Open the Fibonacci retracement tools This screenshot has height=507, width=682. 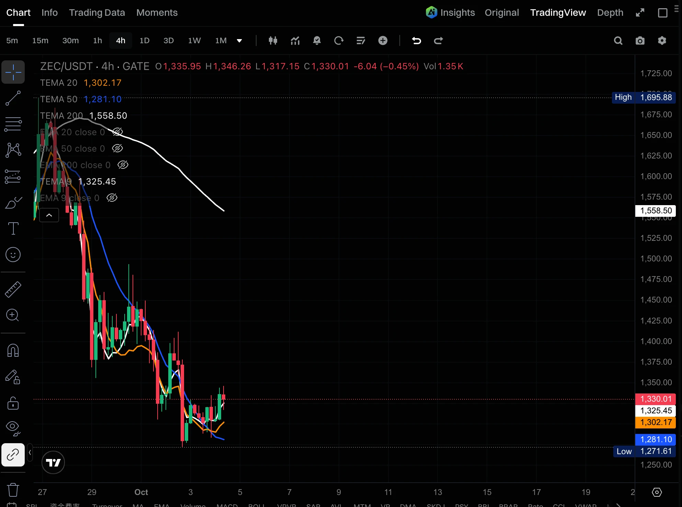coord(13,124)
